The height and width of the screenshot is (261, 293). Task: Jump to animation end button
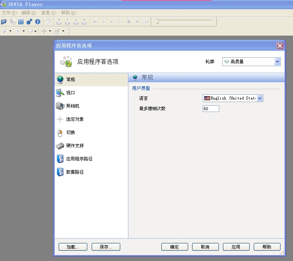(137, 22)
